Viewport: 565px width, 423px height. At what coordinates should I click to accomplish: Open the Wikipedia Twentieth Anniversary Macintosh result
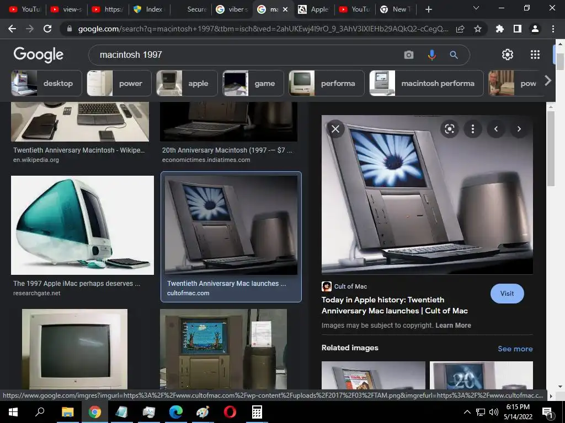(x=80, y=122)
